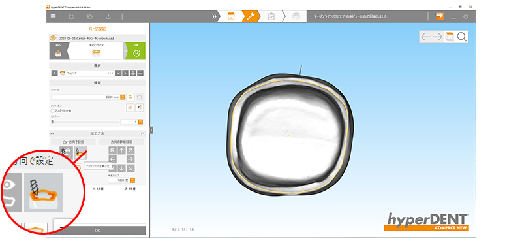Viewport: 522px width, 243px height.
Task: Click the up arrow direction adjustment button
Action: tap(121, 150)
